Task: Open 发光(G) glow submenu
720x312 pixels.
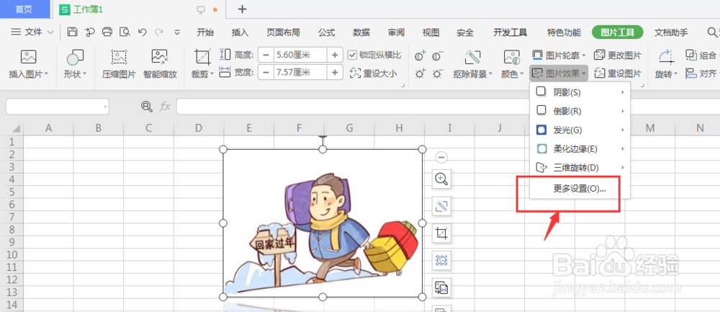Action: (580, 130)
